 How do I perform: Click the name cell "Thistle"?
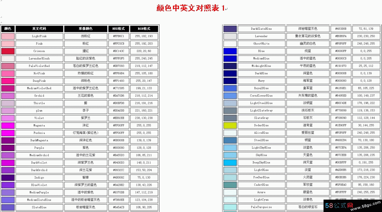[x=39, y=103]
